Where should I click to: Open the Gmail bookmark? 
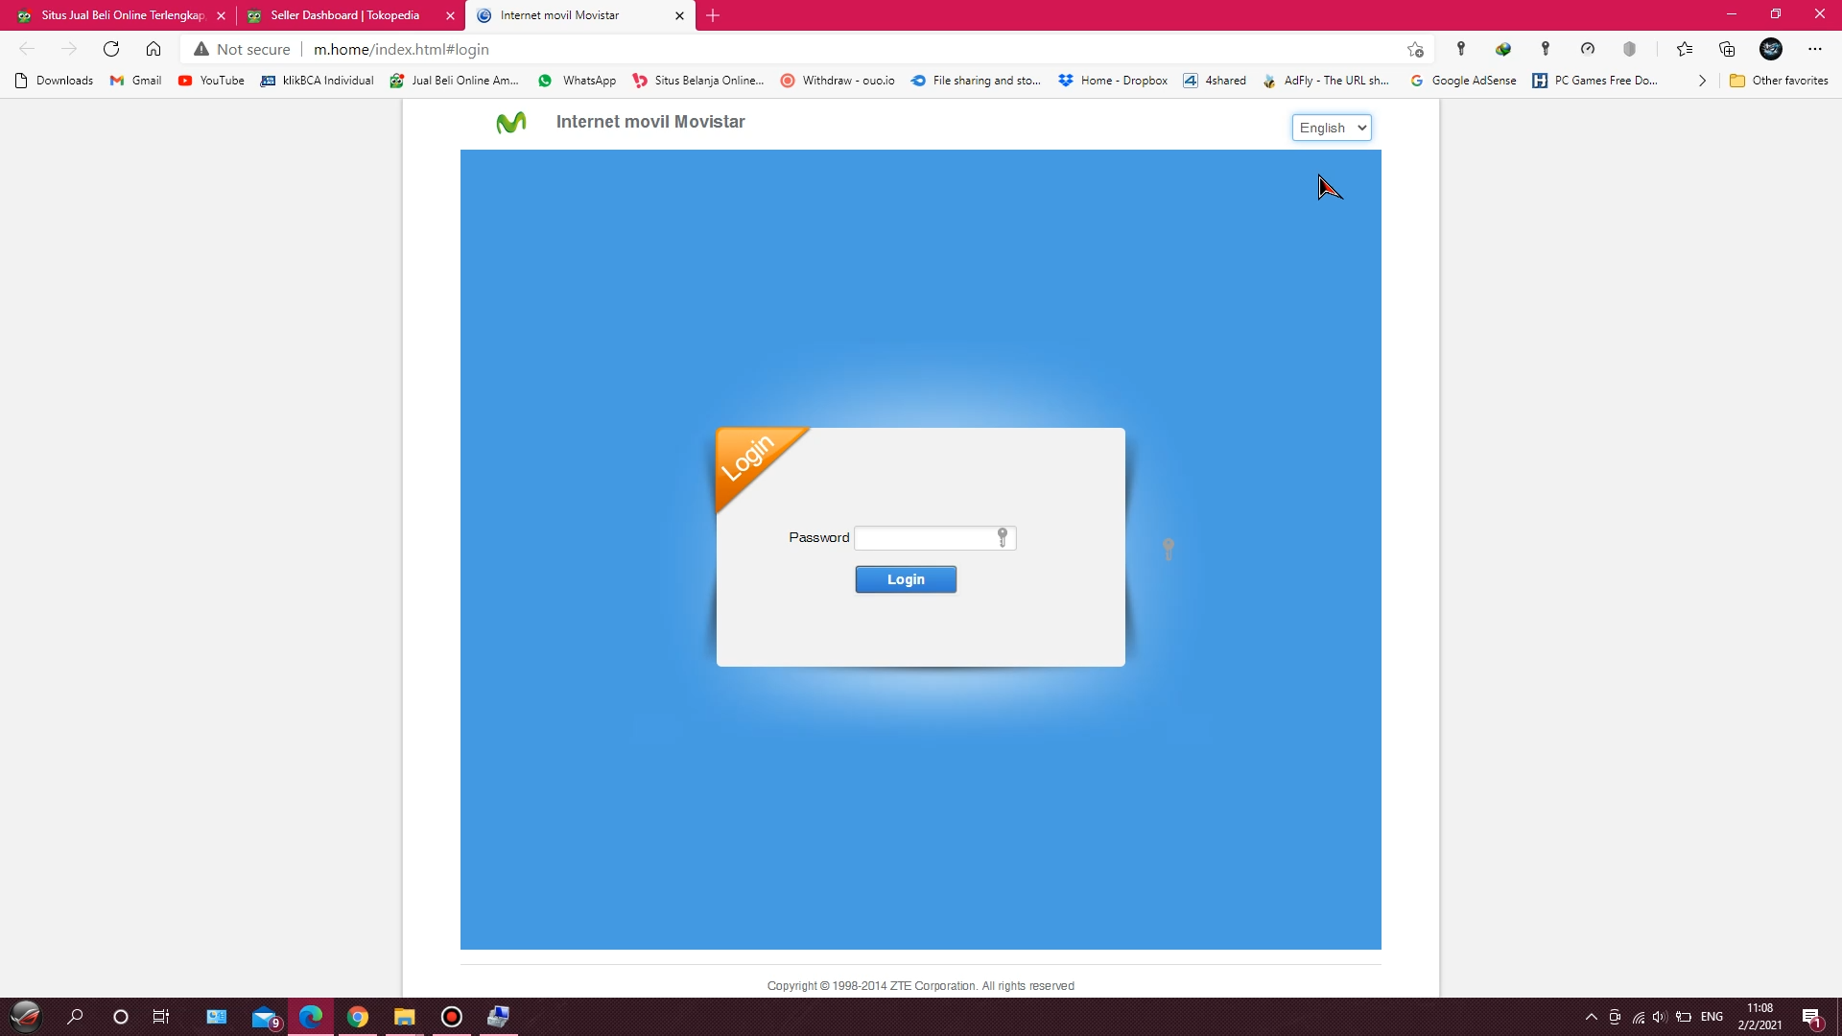pos(135,81)
